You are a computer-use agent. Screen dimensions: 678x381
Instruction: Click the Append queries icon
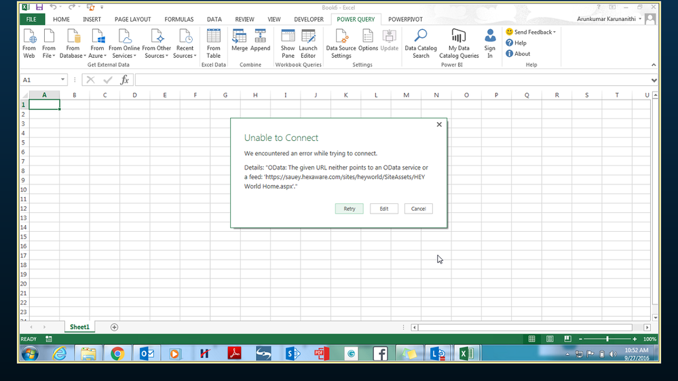coord(261,40)
